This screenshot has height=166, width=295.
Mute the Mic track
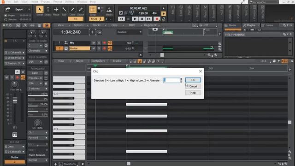tap(94, 43)
